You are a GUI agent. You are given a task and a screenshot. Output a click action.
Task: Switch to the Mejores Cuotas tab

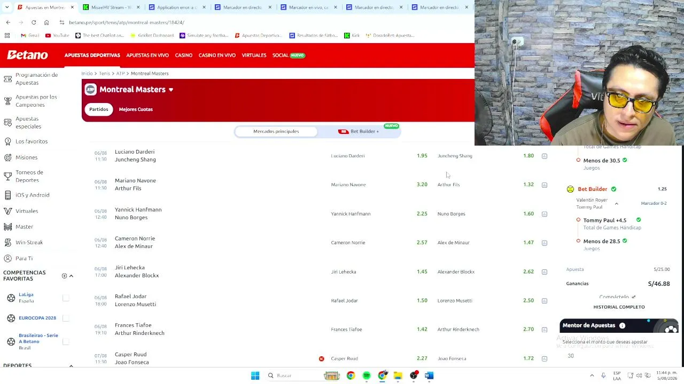coord(136,109)
